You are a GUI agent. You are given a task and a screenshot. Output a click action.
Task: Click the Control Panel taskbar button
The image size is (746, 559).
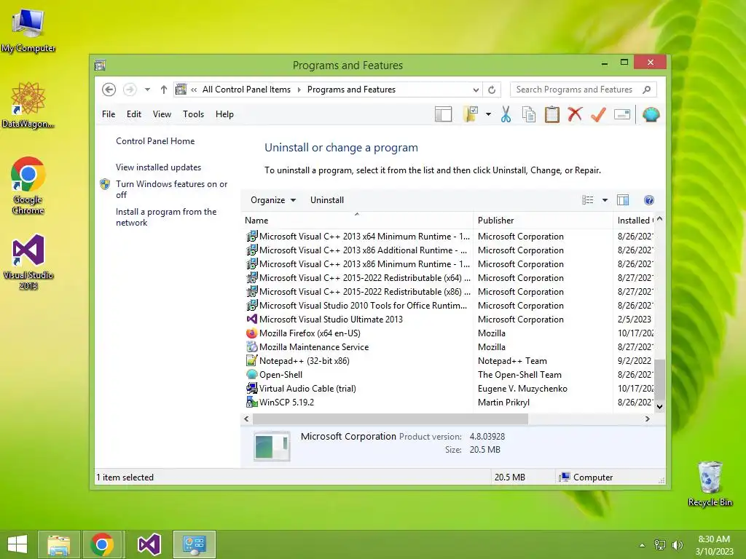pos(194,544)
